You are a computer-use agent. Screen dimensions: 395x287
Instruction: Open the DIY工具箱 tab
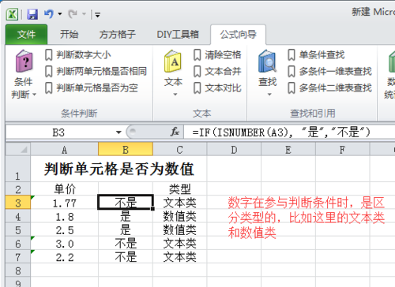click(178, 35)
